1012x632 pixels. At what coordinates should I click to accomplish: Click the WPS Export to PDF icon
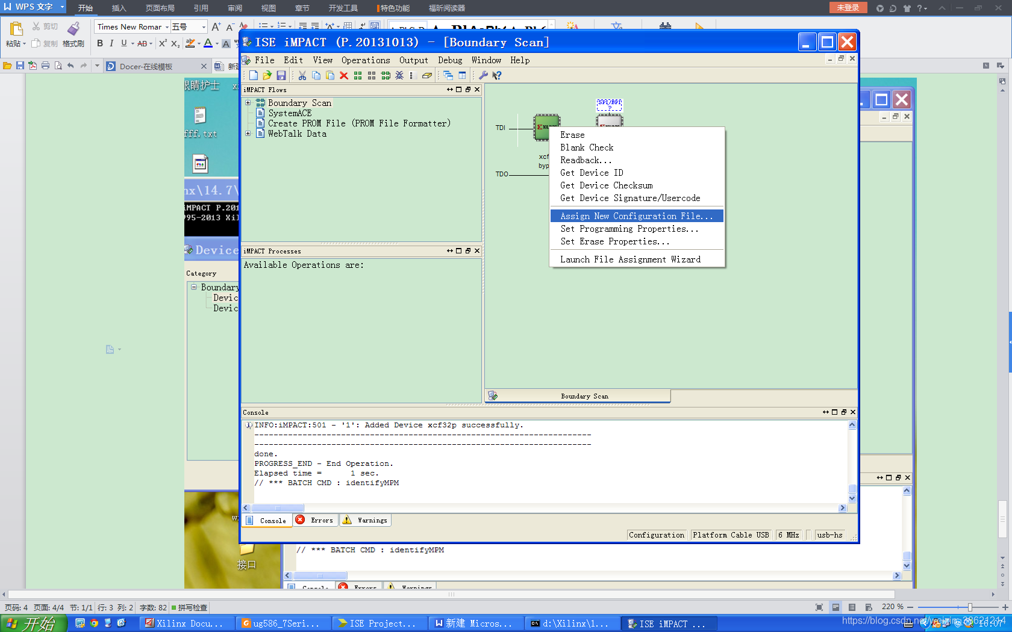[x=33, y=66]
